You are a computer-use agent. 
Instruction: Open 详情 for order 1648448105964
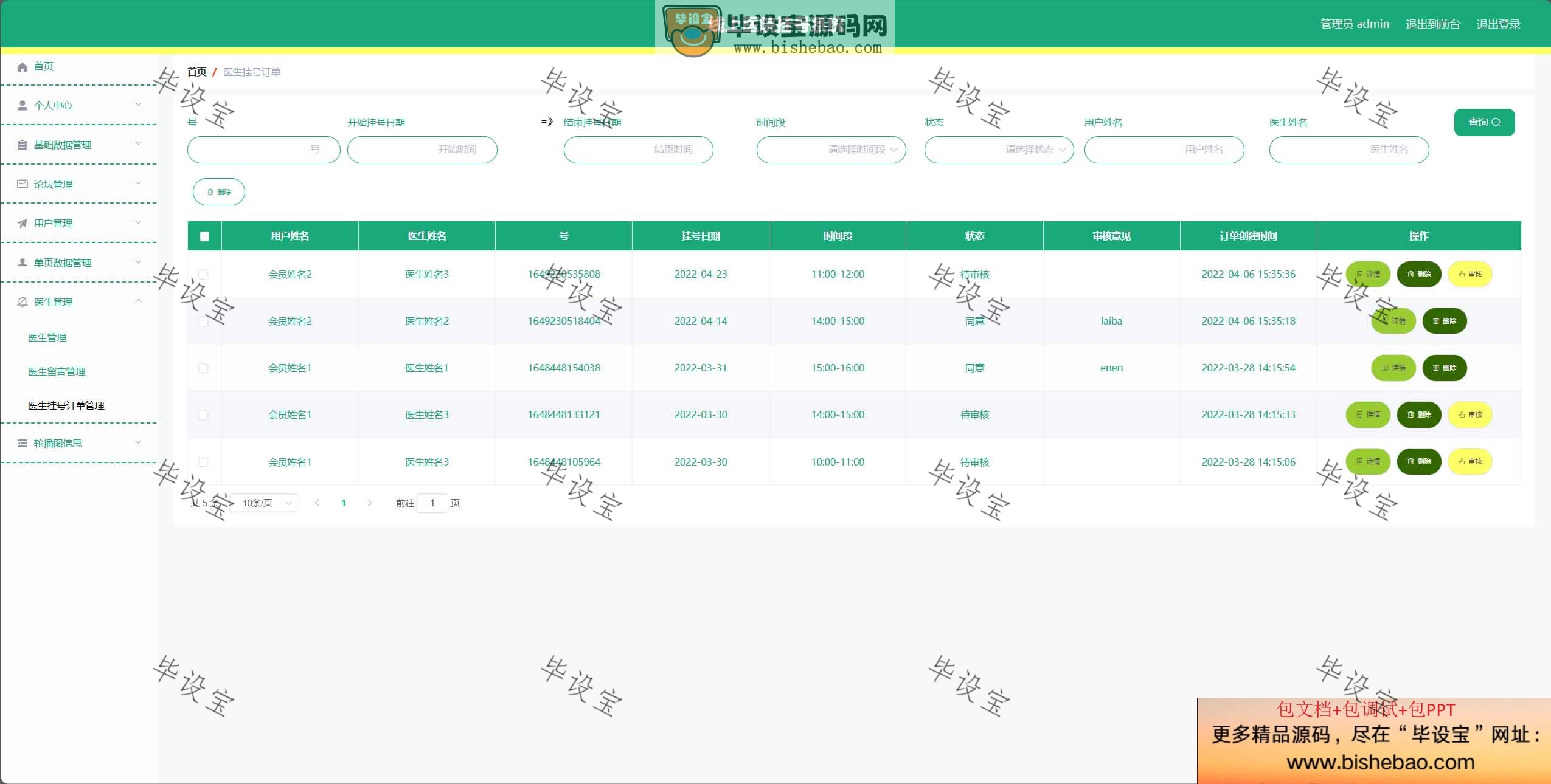tap(1368, 461)
